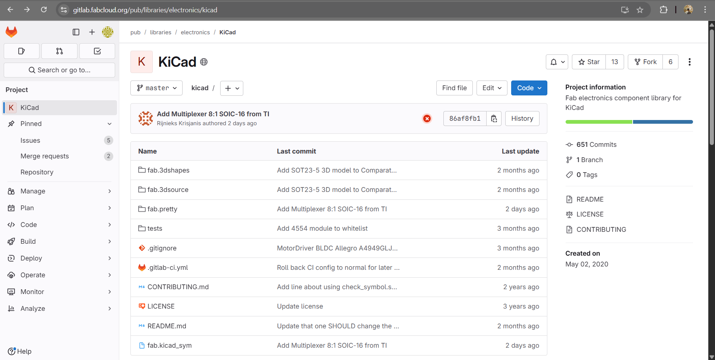The image size is (715, 360).
Task: Collapse the Pinned section
Action: pyautogui.click(x=60, y=124)
